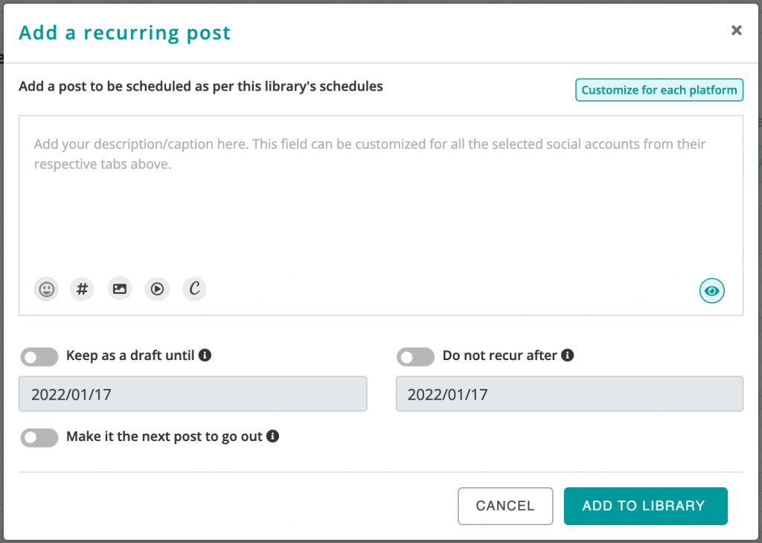Enable the 'Keep as a draft until' toggle
Viewport: 762px width, 543px height.
(39, 357)
